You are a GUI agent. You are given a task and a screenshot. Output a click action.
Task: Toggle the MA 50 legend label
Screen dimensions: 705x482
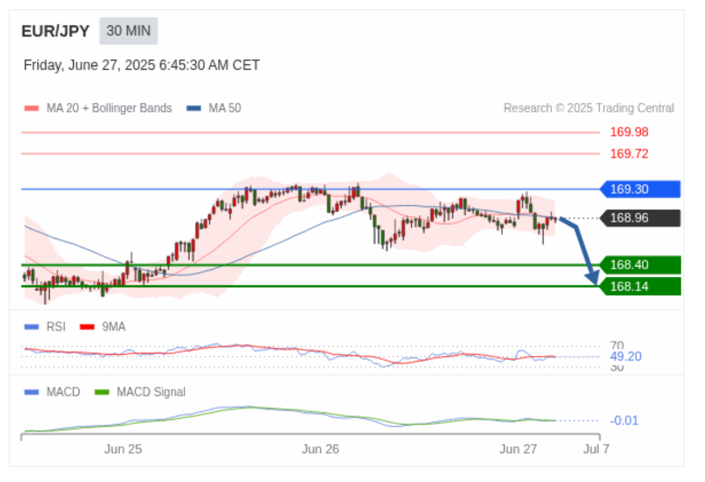225,108
